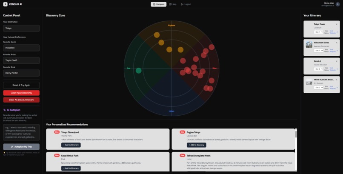Click Add Notes on the Tokyo Tower card
Viewport: 343px width, 174px height.
pos(326,32)
